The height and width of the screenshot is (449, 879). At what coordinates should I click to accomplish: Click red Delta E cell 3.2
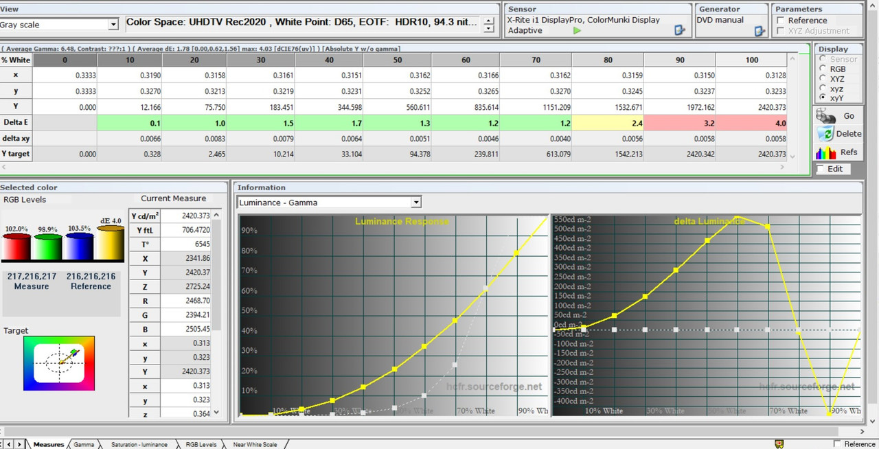click(680, 123)
